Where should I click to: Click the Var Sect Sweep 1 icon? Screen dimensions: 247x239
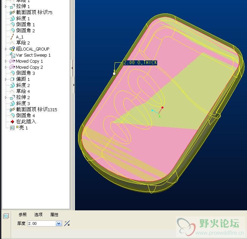tap(12, 55)
